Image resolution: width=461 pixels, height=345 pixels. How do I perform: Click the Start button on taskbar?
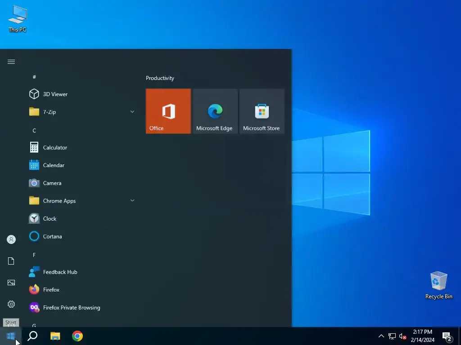coord(11,336)
